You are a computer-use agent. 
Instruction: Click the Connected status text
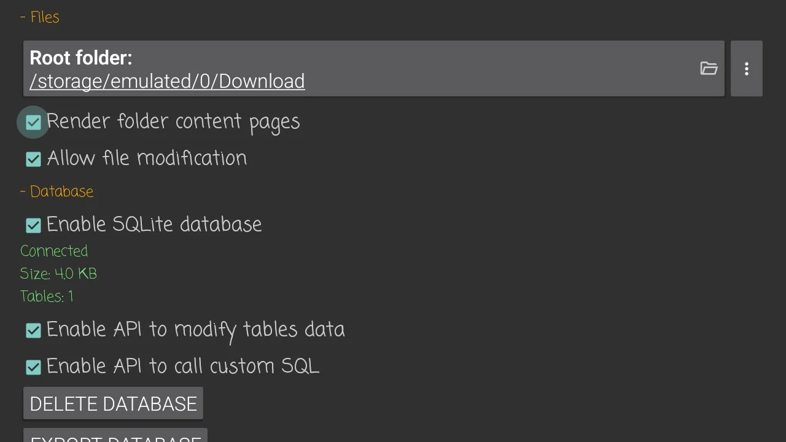tap(54, 251)
